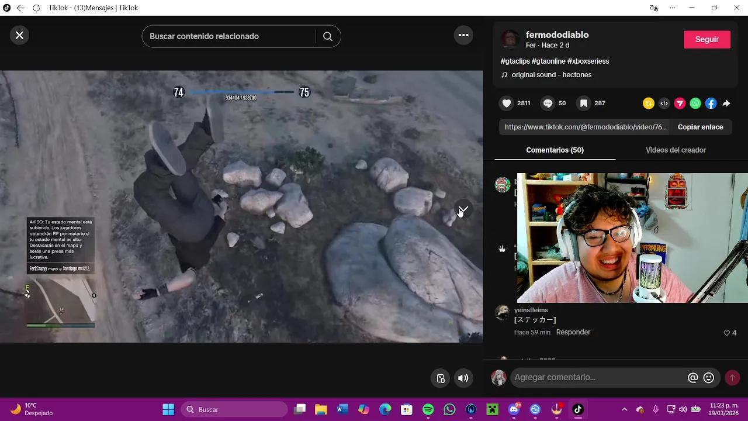Image resolution: width=748 pixels, height=421 pixels.
Task: Like the yeinsfleims comment with the heart
Action: tap(727, 333)
